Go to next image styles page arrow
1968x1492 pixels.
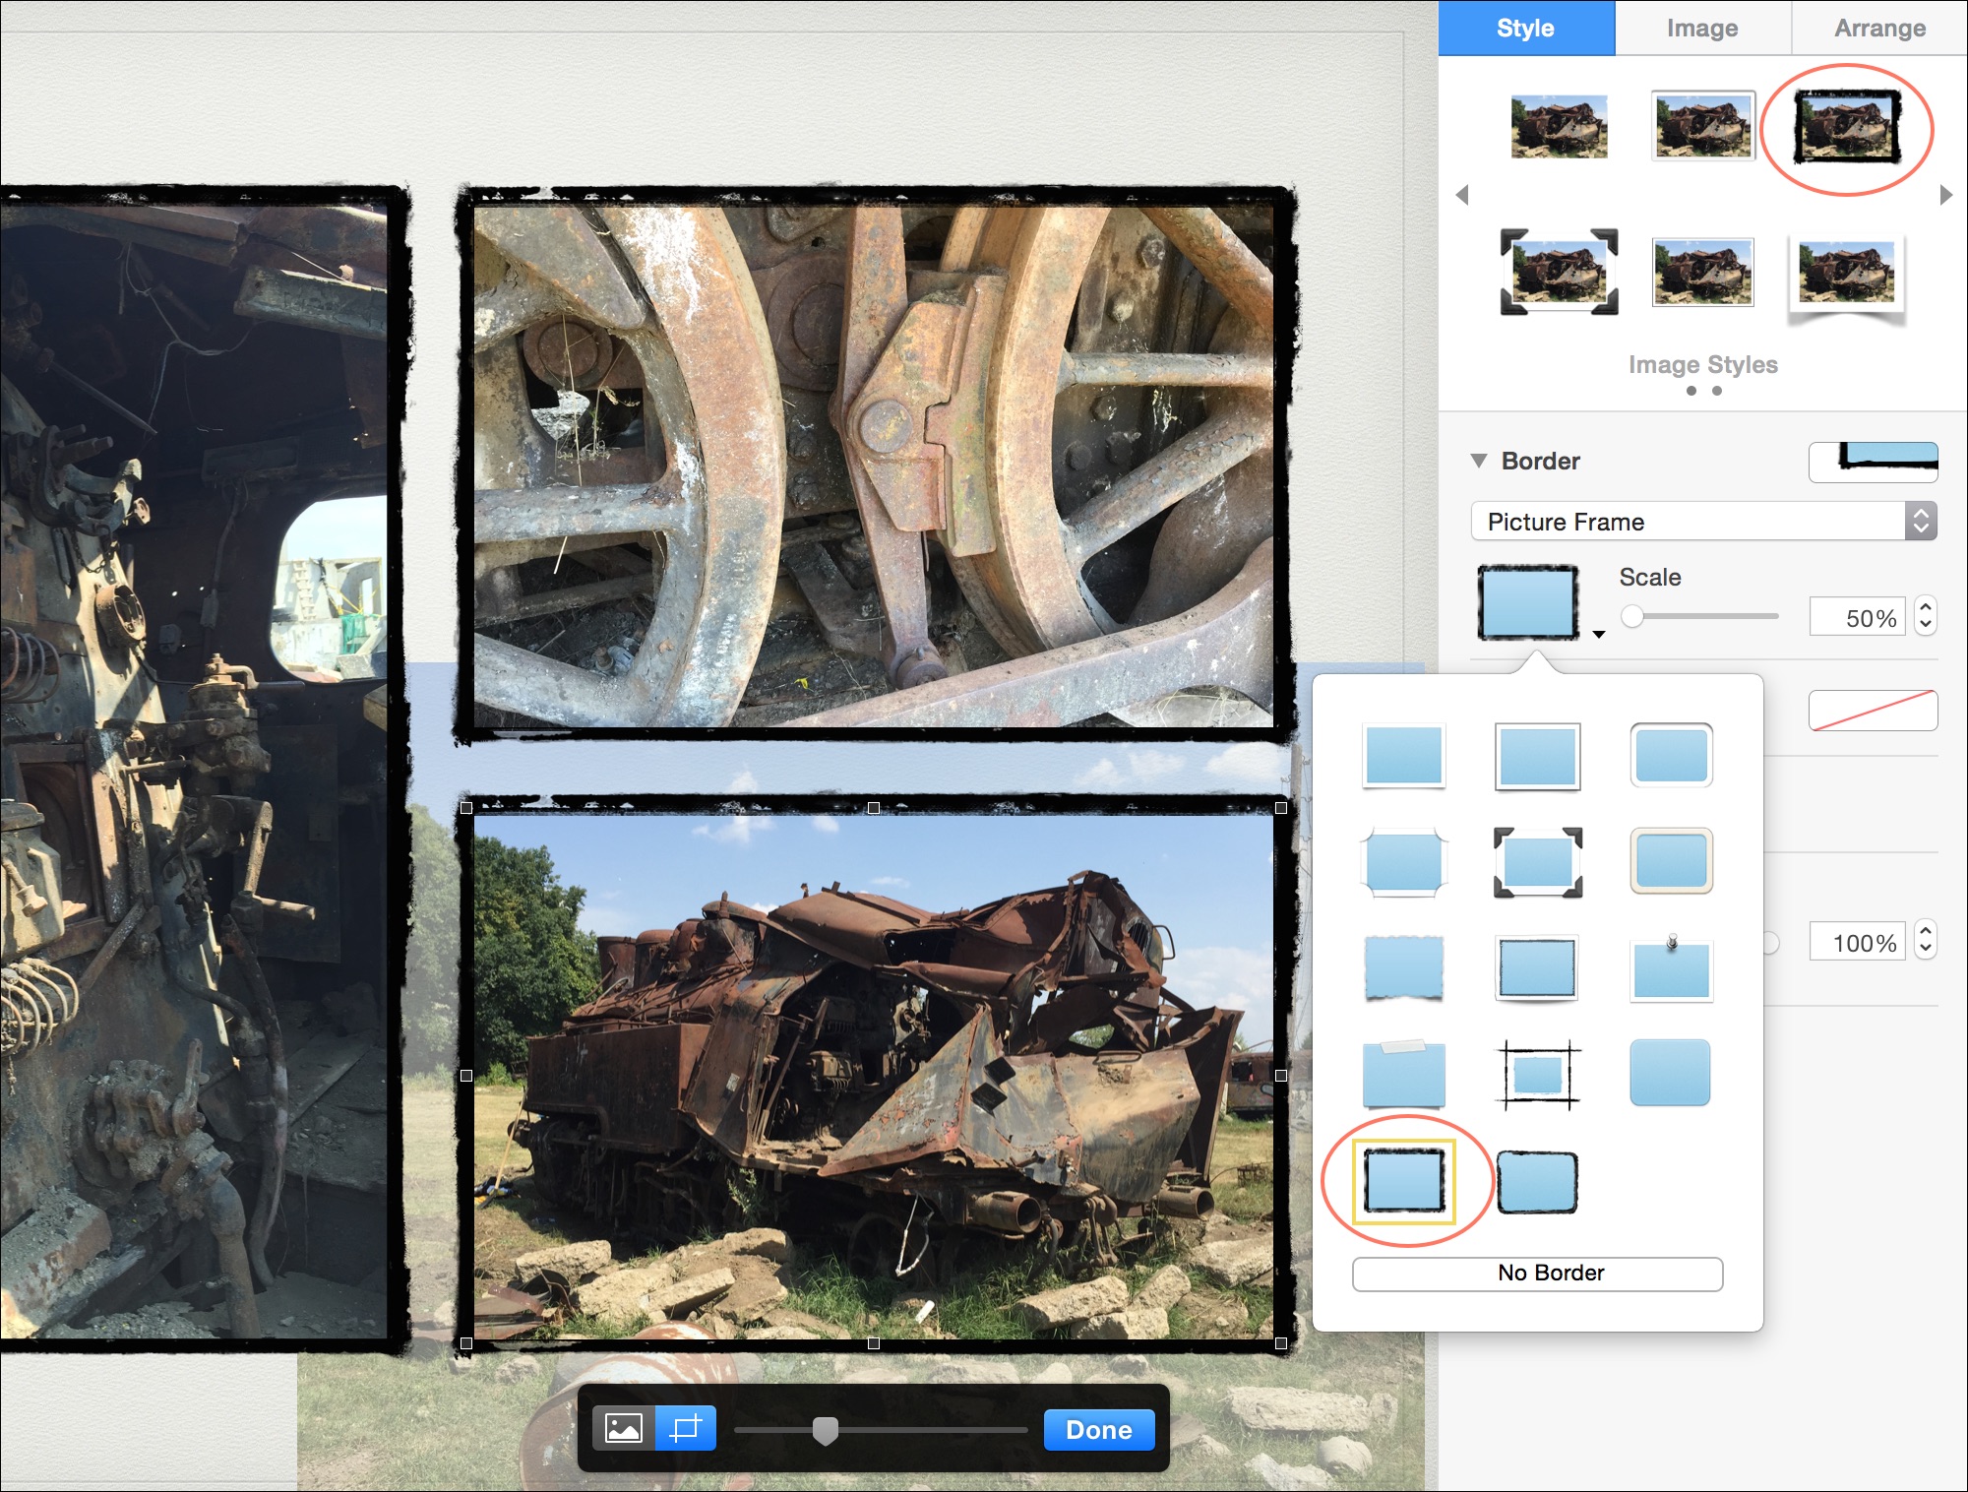pyautogui.click(x=1945, y=195)
